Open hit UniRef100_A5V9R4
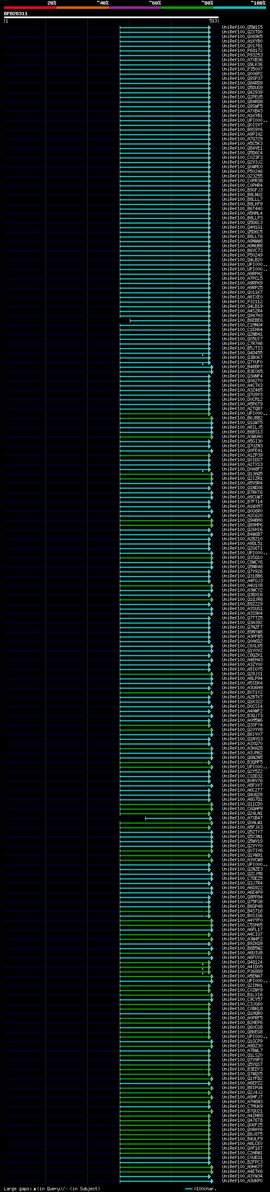Viewport: 270px width, 1192px height. (x=242, y=483)
